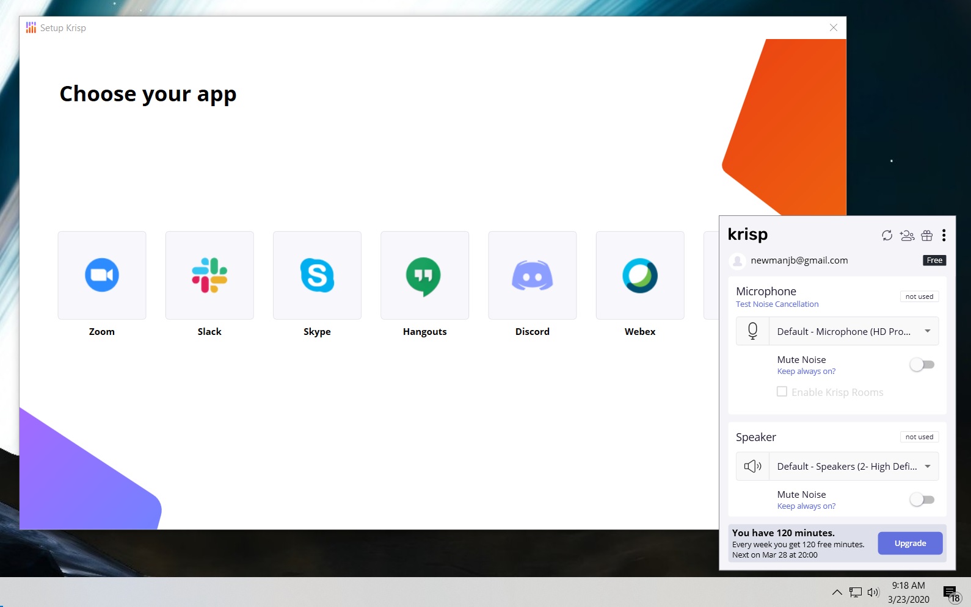Pick the Skype app tile
The width and height of the screenshot is (971, 607).
click(317, 275)
